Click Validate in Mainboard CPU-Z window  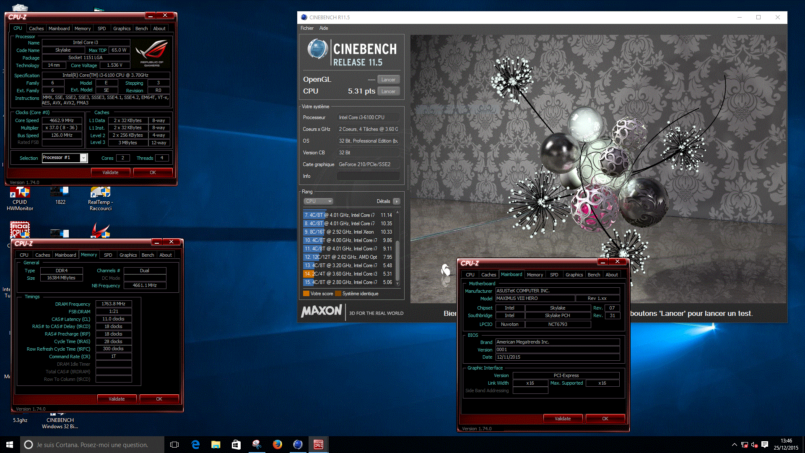pyautogui.click(x=563, y=419)
